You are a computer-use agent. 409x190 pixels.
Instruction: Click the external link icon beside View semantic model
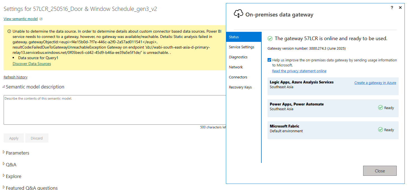[41, 19]
